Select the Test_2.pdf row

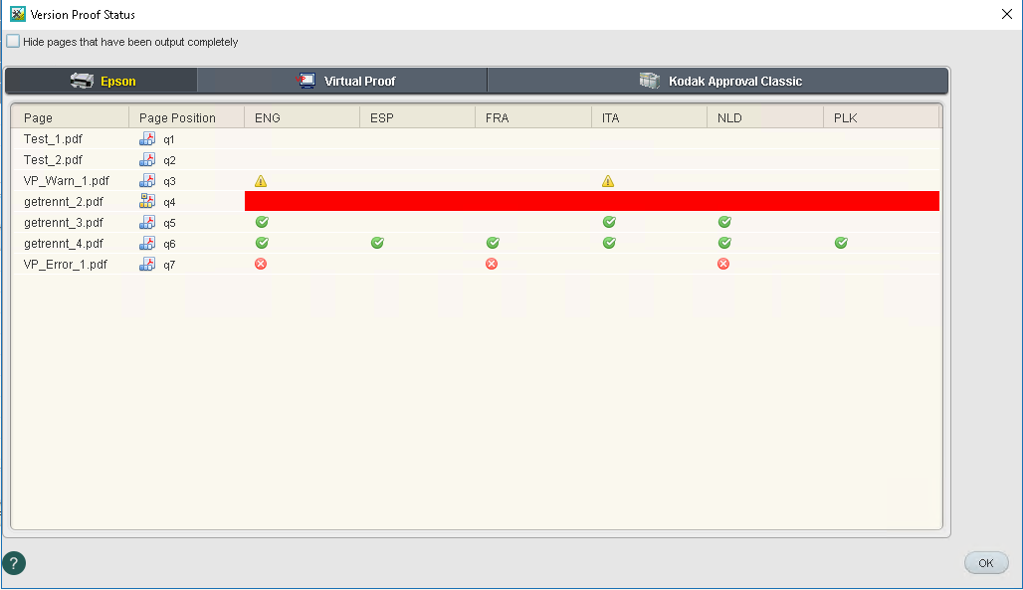[54, 160]
